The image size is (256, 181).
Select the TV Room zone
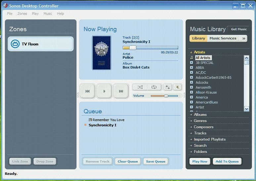[41, 44]
